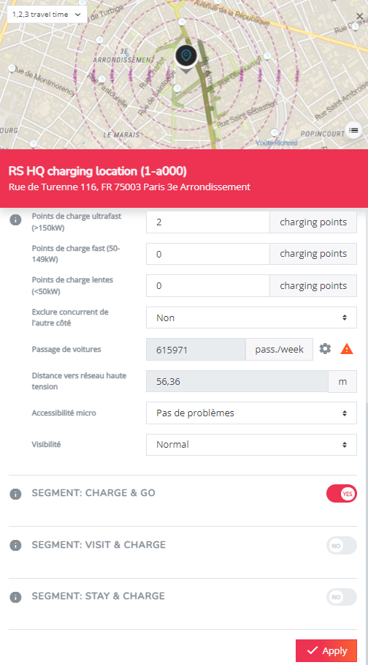Click the Apply button
Viewport: 368px width, 665px height.
tap(326, 650)
